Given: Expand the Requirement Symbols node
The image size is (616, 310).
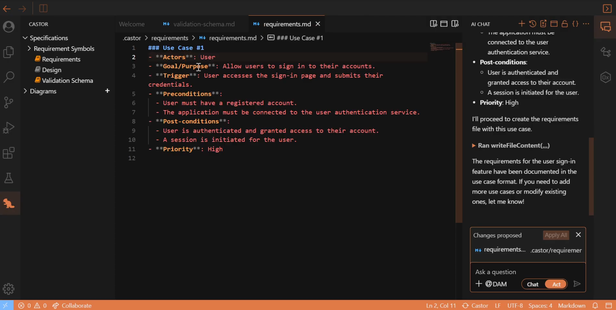Looking at the screenshot, I should [29, 49].
